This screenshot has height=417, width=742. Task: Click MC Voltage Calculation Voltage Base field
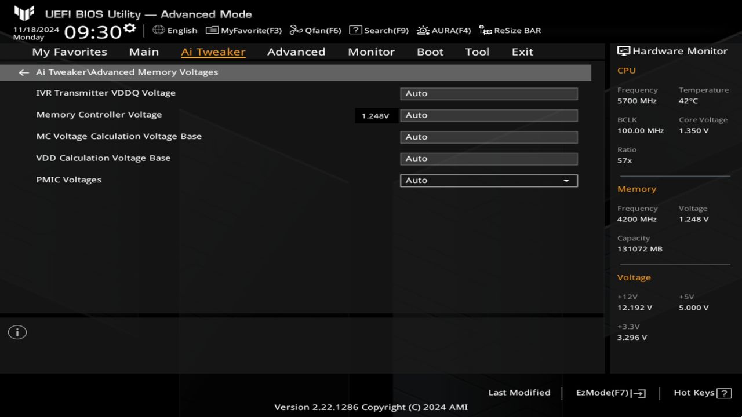(x=489, y=137)
